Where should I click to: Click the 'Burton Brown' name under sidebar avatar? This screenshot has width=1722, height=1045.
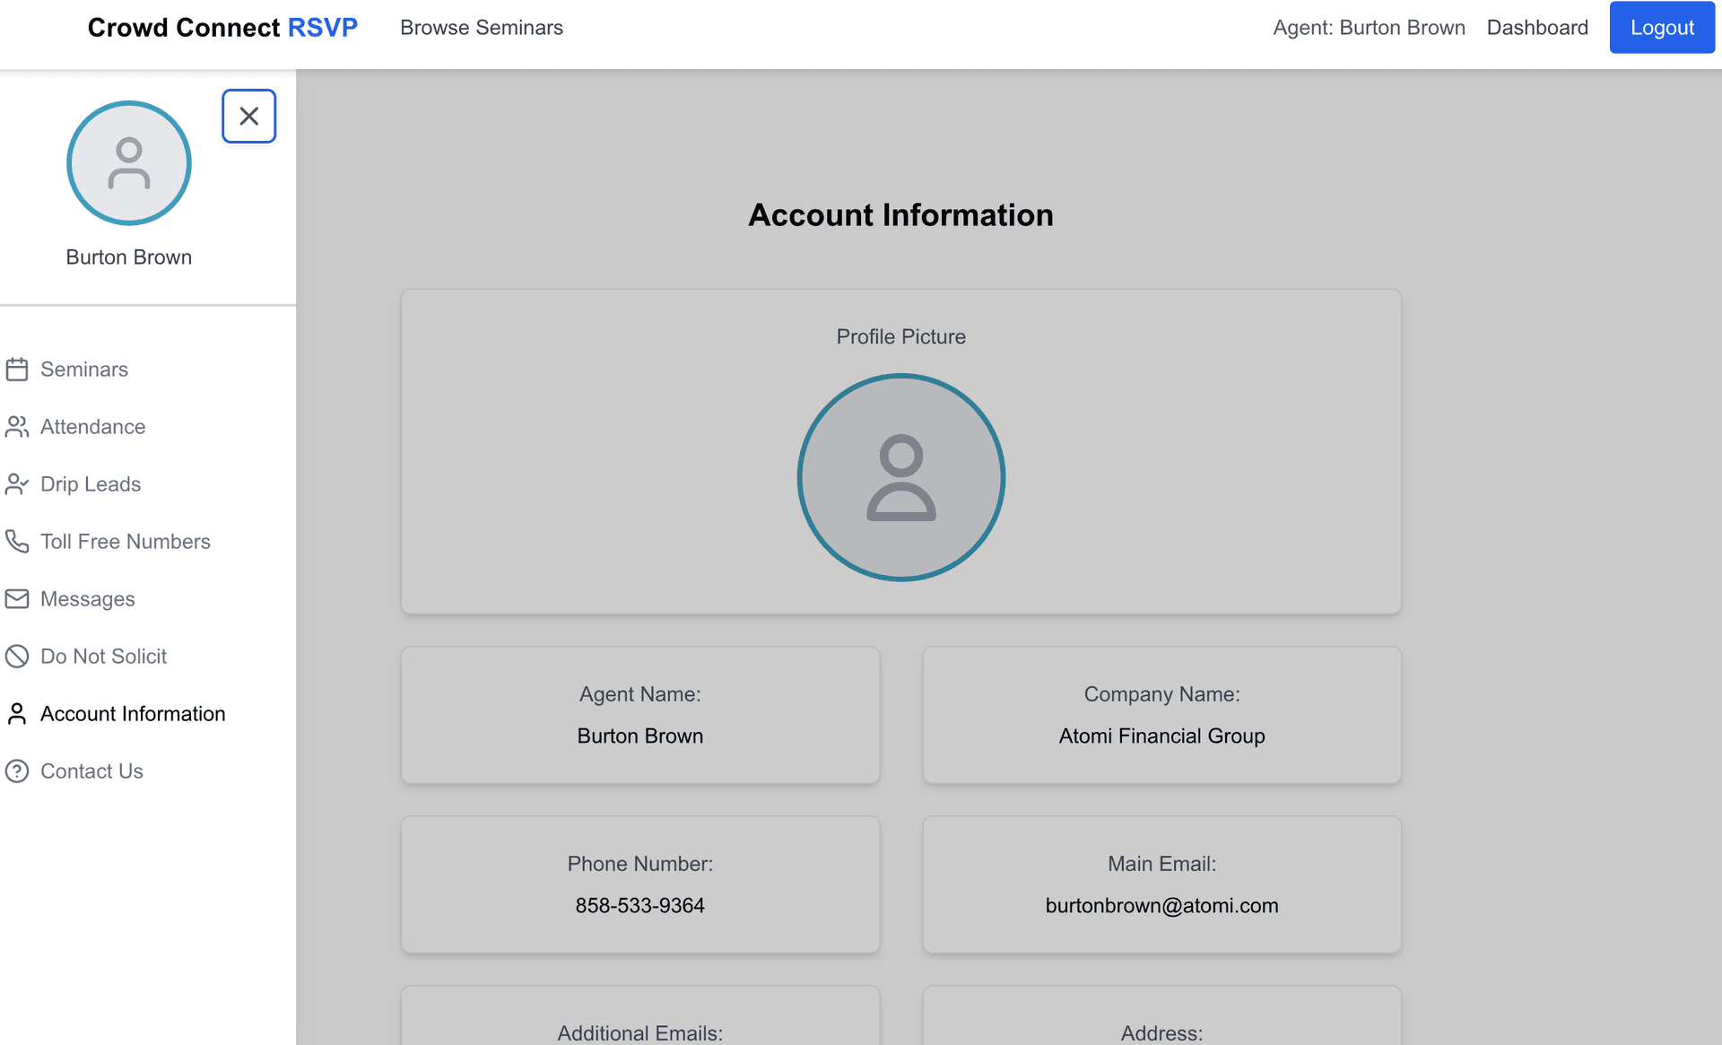click(129, 257)
